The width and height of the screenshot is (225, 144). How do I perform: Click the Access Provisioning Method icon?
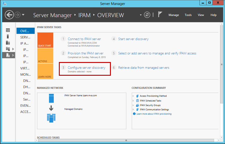click(137, 96)
